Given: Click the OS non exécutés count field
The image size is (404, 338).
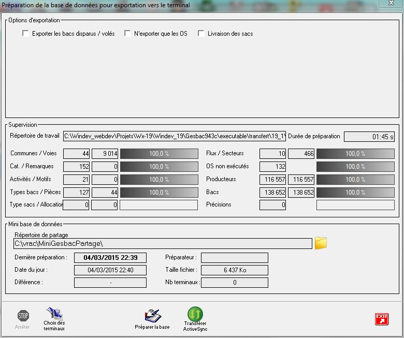Looking at the screenshot, I should click(272, 167).
